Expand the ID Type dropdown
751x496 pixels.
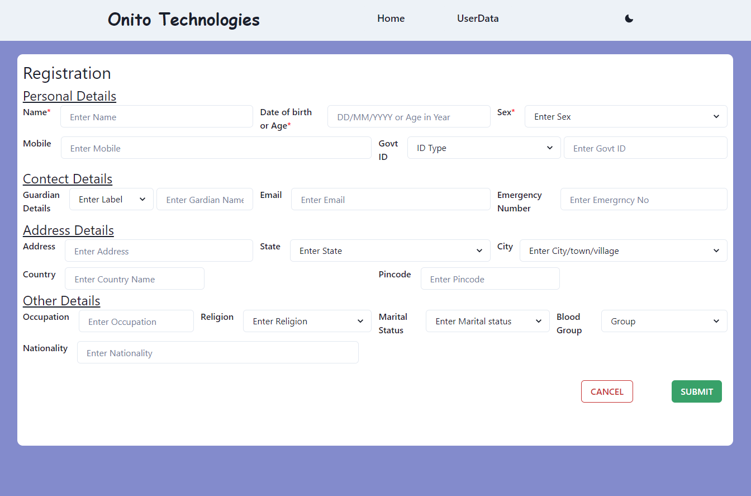pyautogui.click(x=484, y=148)
